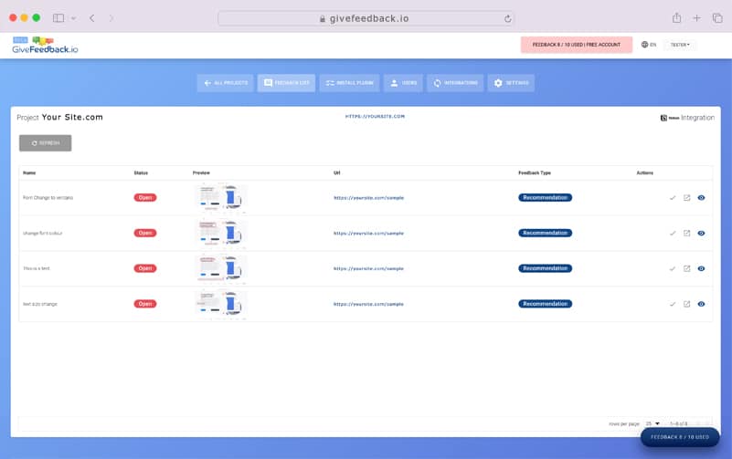
Task: Go to the Users tab
Action: (403, 83)
